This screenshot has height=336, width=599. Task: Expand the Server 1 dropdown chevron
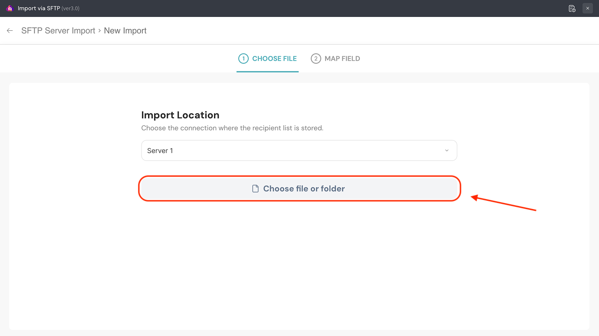(x=447, y=150)
